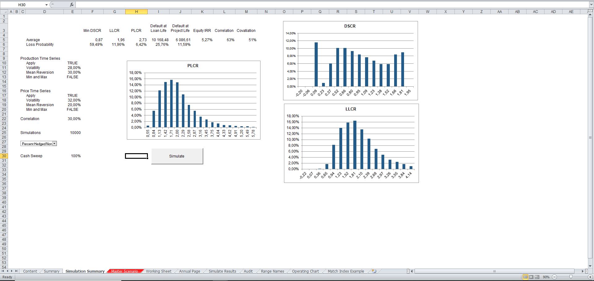Screen dimensions: 594x281
Task: Click the Insert Function fx icon
Action: point(72,5)
